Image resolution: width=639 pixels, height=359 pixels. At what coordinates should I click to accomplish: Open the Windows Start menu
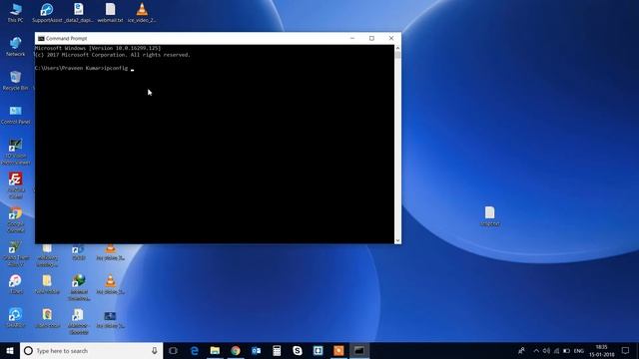10,350
